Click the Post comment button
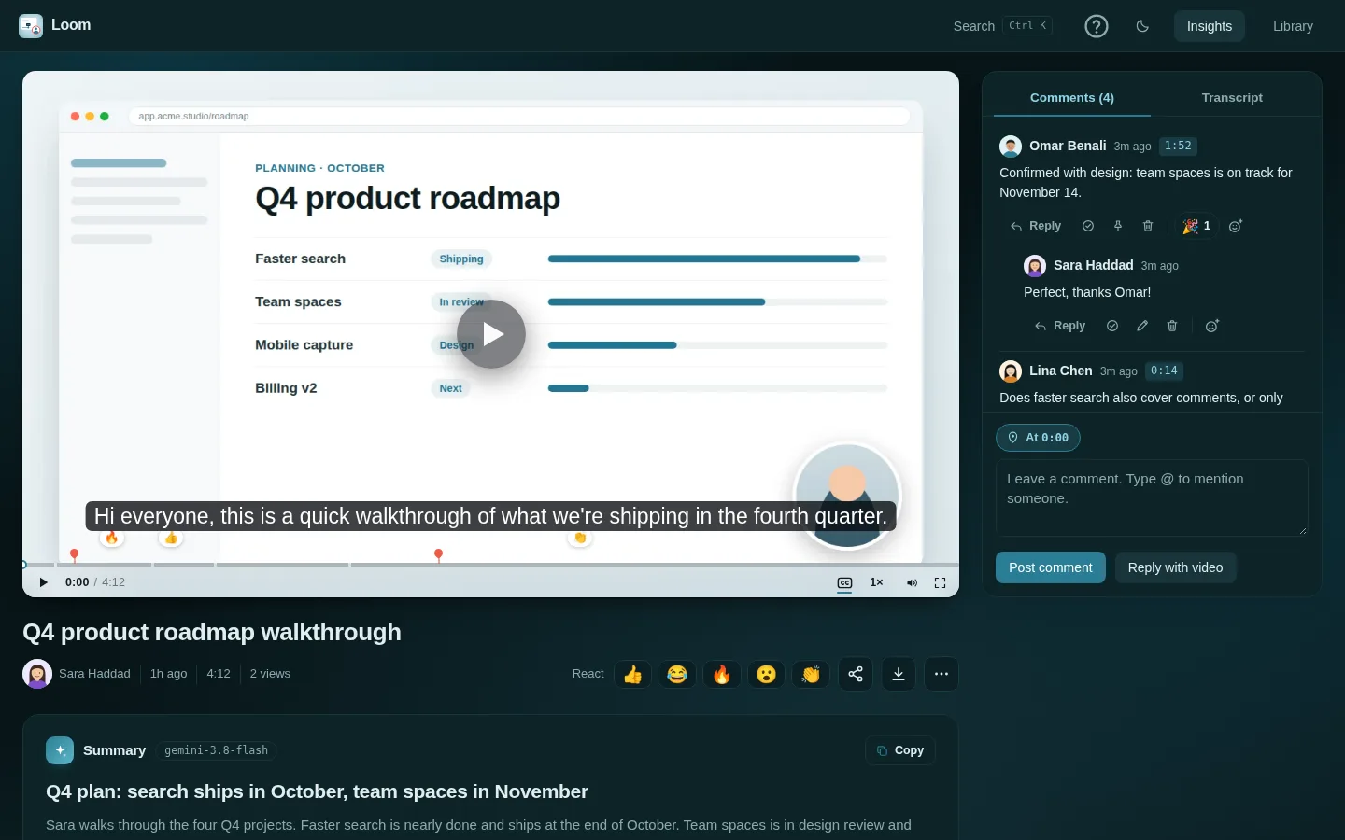The width and height of the screenshot is (1345, 840). [x=1051, y=567]
